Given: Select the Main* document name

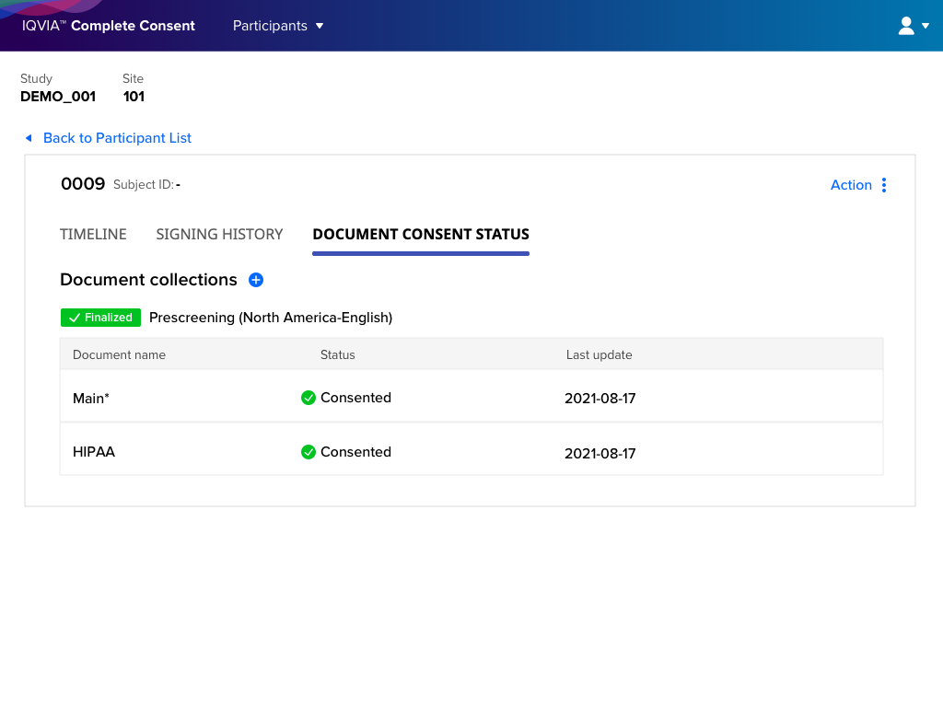Looking at the screenshot, I should click(x=91, y=399).
